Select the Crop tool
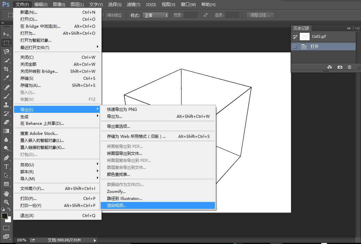Image resolution: width=361 pixels, height=244 pixels. (x=6, y=69)
